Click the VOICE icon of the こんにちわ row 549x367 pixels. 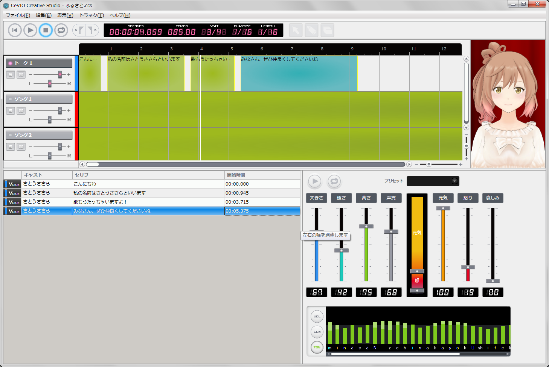click(12, 184)
